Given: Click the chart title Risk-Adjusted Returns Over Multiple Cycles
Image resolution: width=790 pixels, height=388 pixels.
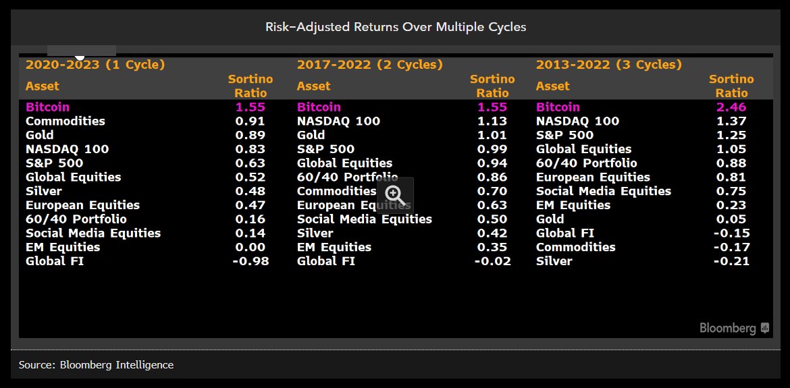Looking at the screenshot, I should pos(395,27).
